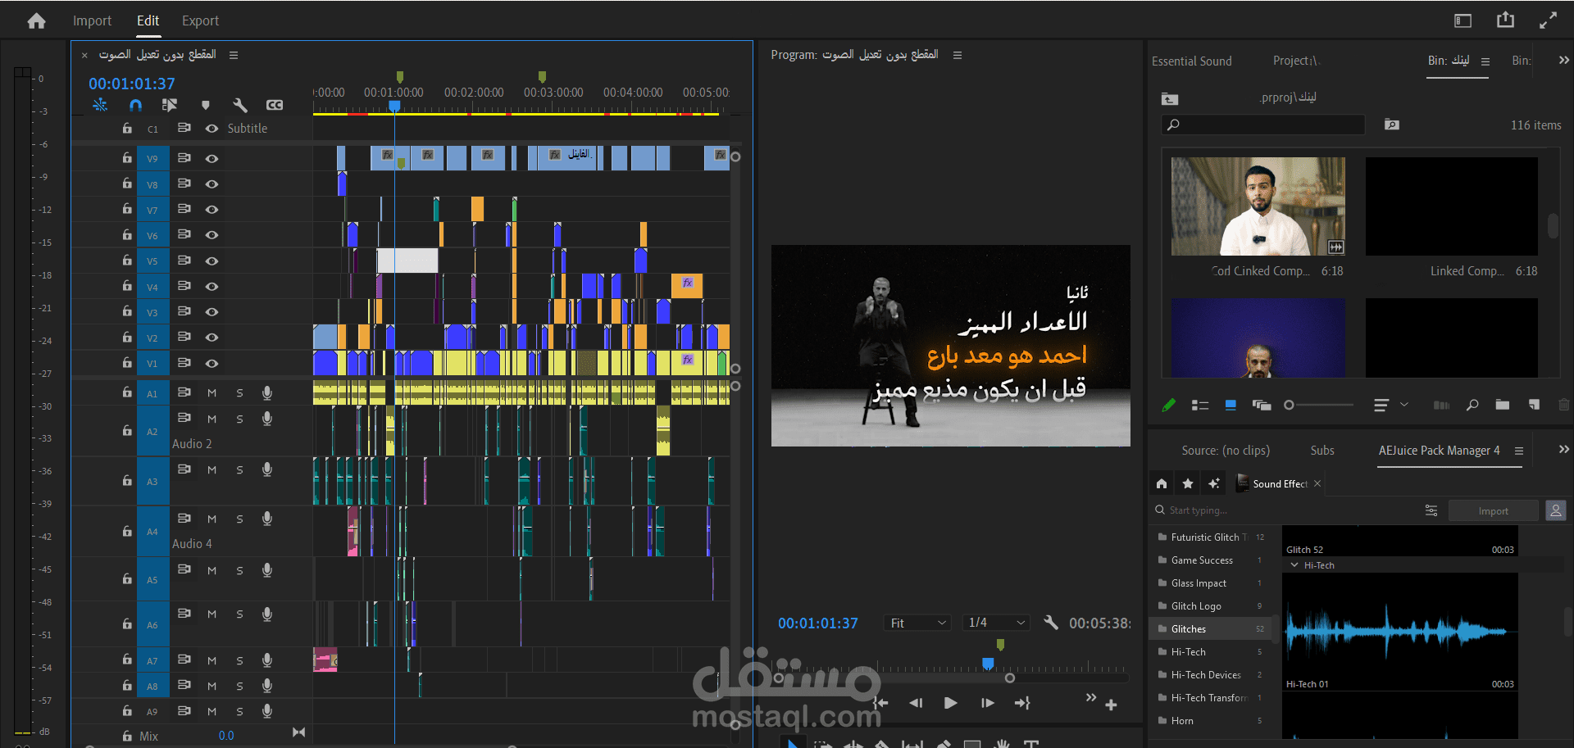The height and width of the screenshot is (748, 1574).
Task: Show hidden tabs in the Project panel group
Action: click(x=1564, y=61)
